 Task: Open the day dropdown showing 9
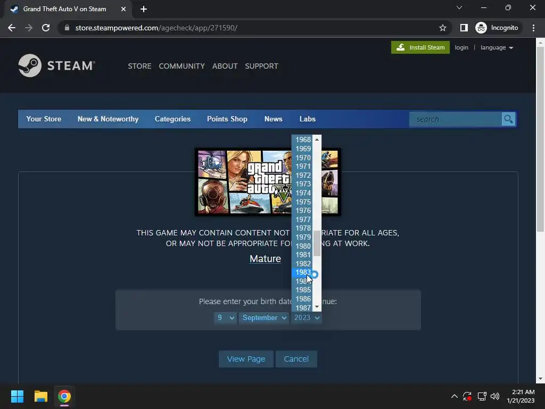225,317
